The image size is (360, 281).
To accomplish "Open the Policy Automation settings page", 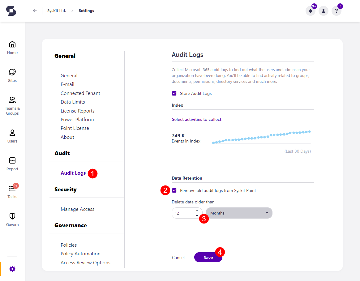I will pos(80,253).
